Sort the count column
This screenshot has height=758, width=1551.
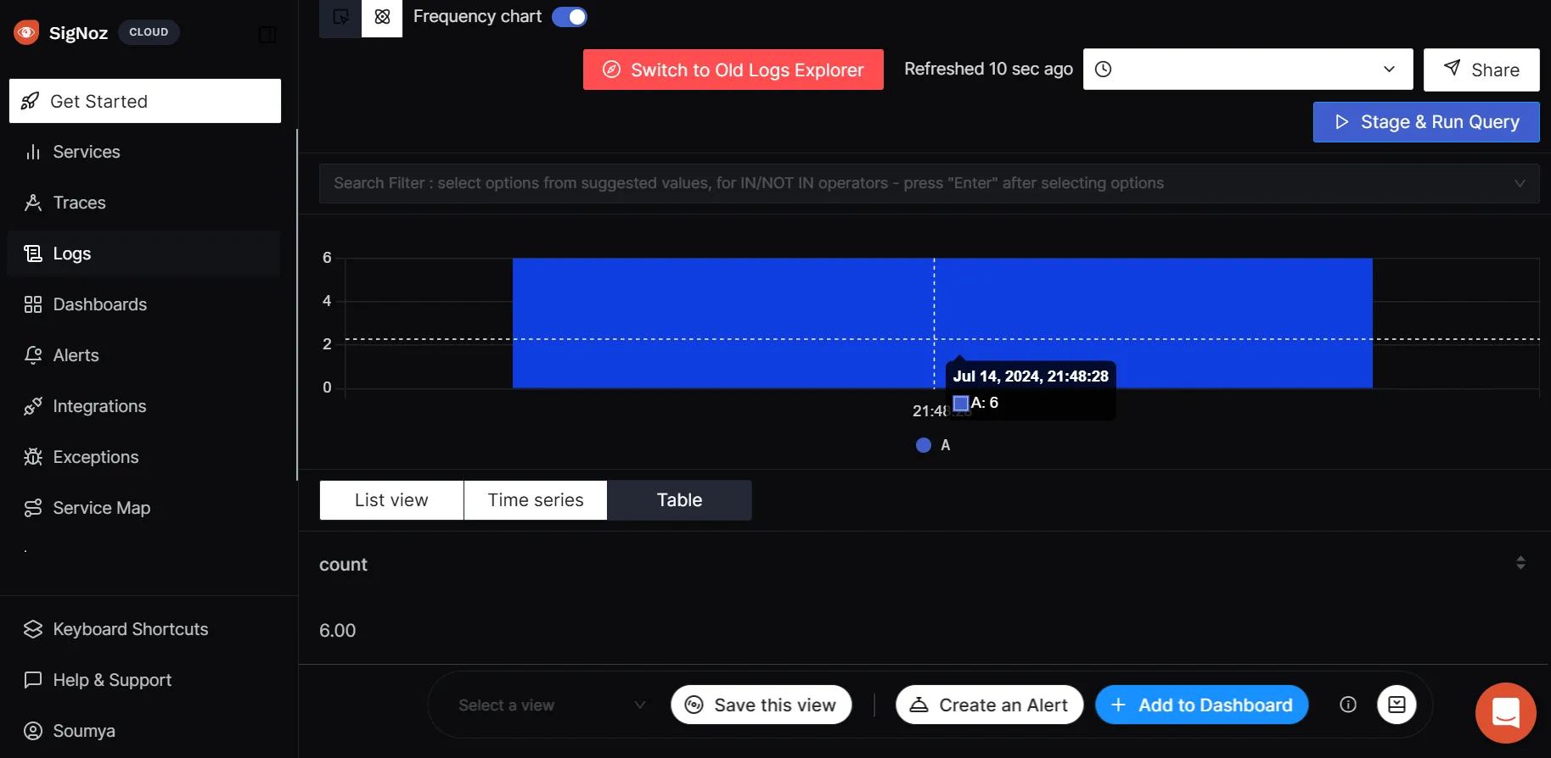pos(1520,563)
